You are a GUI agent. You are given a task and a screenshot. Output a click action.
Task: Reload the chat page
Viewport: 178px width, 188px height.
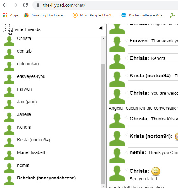pos(25,5)
